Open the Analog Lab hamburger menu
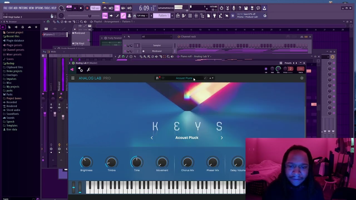 tap(73, 78)
